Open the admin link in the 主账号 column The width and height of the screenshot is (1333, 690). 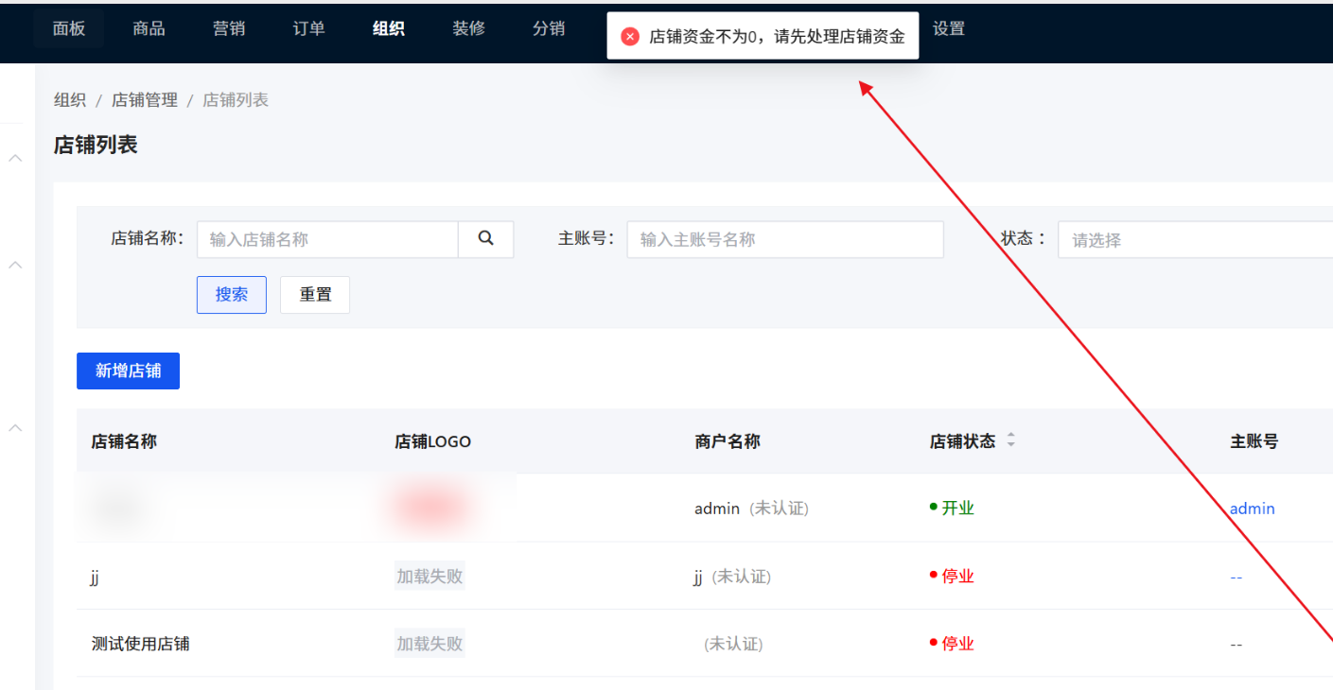click(x=1252, y=508)
